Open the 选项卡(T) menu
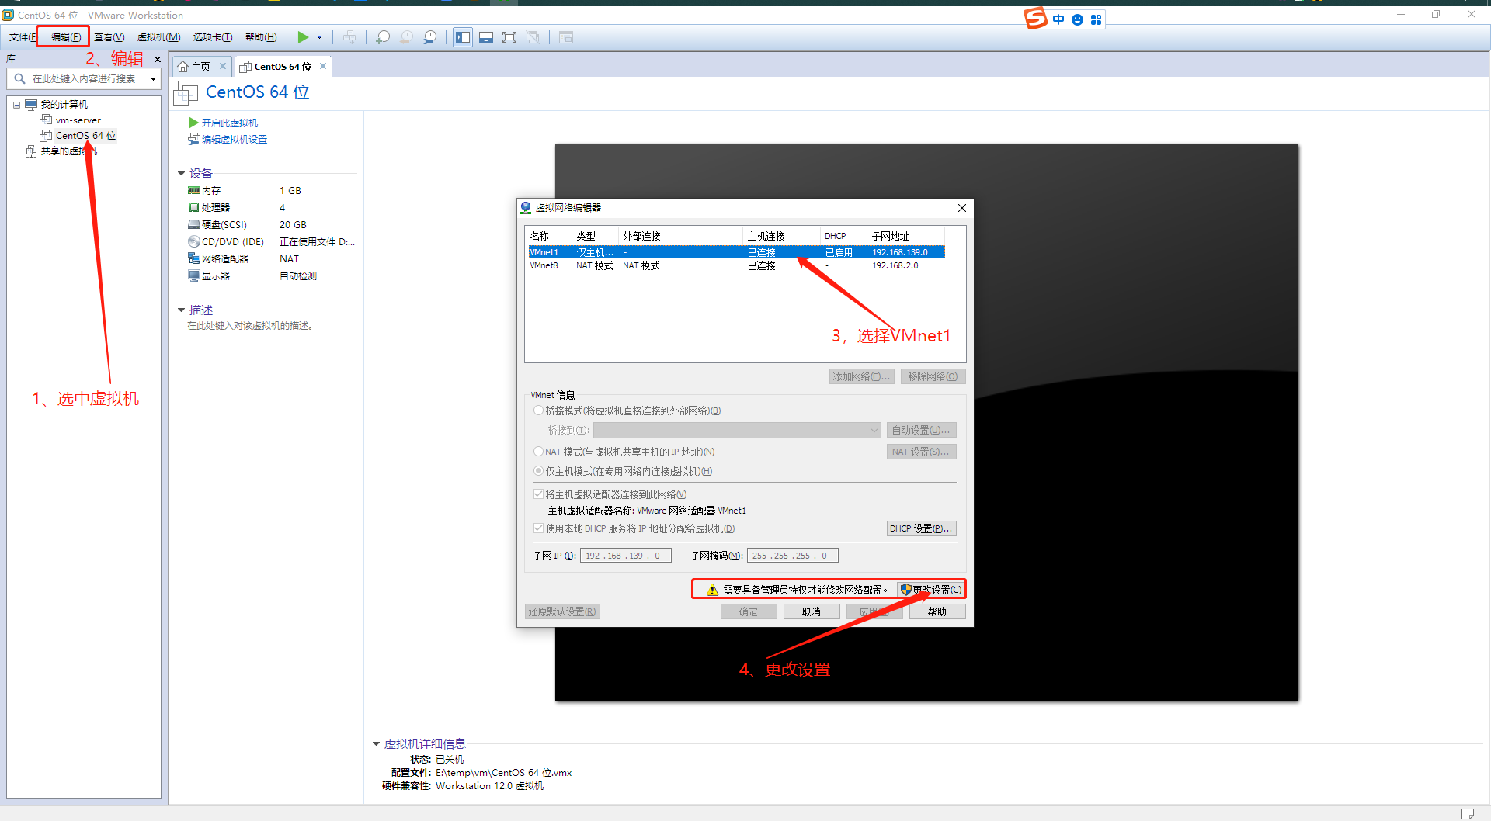This screenshot has width=1491, height=821. pyautogui.click(x=213, y=37)
